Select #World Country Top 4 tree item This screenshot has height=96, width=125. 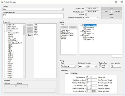[15, 43]
